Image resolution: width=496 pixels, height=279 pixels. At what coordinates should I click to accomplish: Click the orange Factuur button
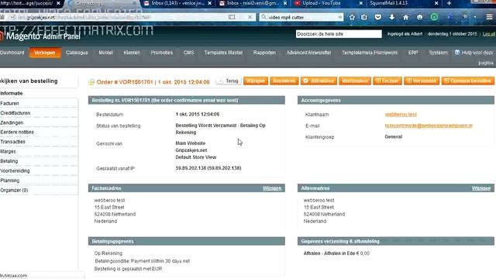coord(387,81)
